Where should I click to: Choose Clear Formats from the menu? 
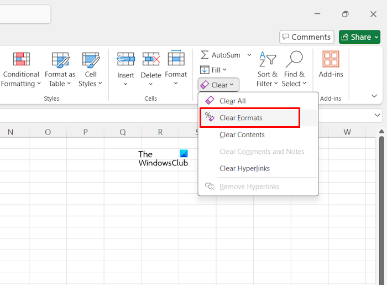(258, 118)
